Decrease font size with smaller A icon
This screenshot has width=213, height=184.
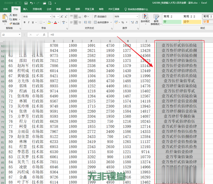click(66, 17)
